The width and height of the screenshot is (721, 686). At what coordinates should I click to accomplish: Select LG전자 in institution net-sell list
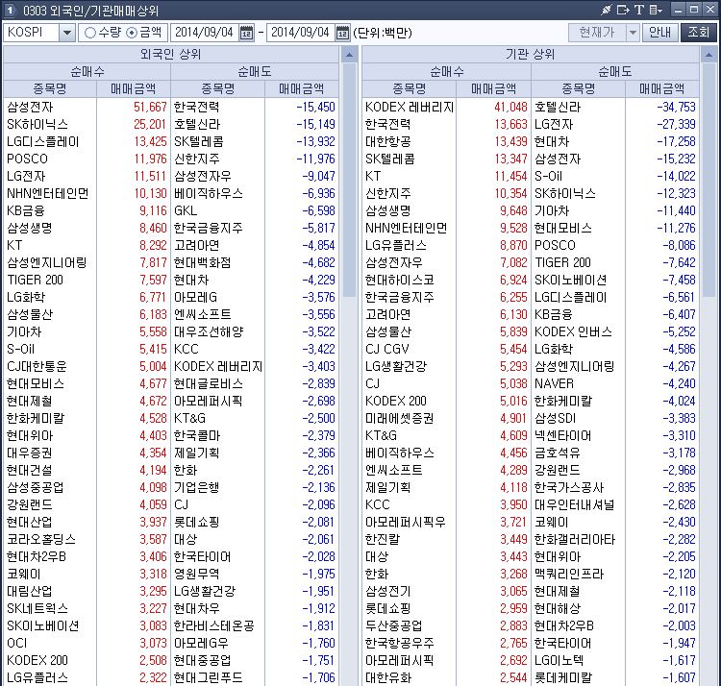(554, 125)
